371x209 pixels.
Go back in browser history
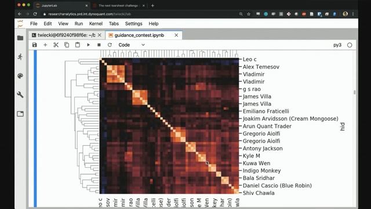[x=20, y=14]
